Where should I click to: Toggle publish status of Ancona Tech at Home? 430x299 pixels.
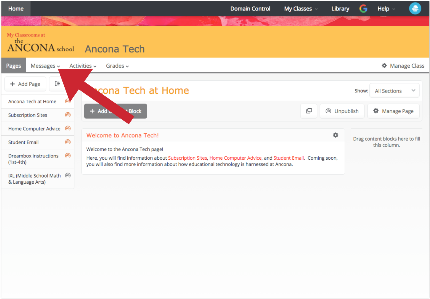click(68, 101)
